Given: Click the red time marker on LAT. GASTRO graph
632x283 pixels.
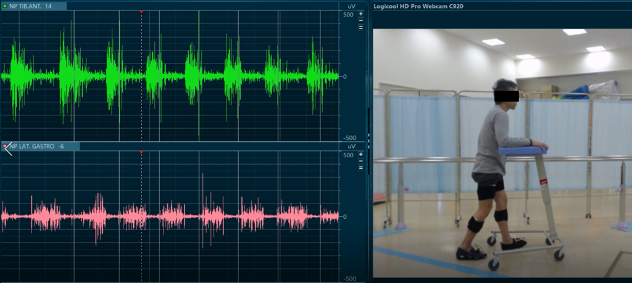Looking at the screenshot, I should [x=141, y=152].
